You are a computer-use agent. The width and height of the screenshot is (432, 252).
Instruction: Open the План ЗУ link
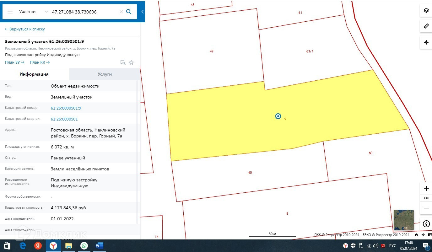pos(14,62)
